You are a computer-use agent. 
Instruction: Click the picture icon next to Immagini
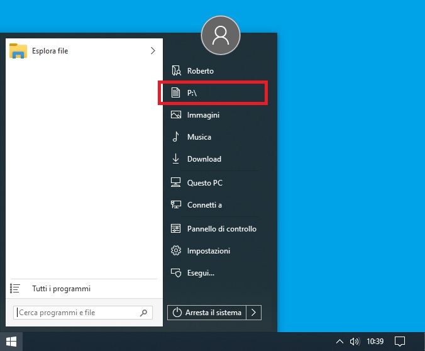click(176, 114)
